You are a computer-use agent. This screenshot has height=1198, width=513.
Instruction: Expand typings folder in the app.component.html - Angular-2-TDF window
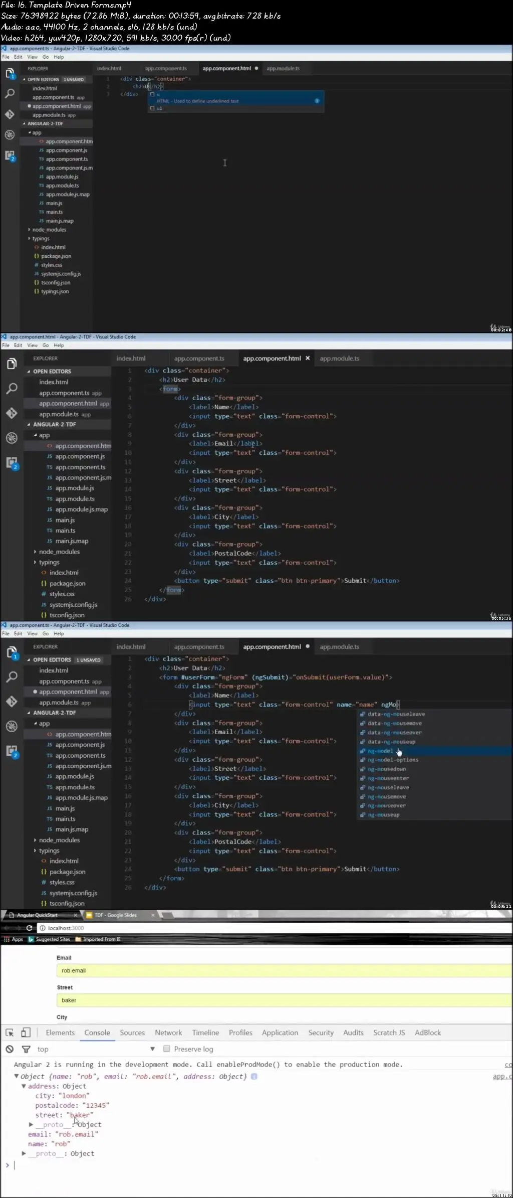pos(35,562)
